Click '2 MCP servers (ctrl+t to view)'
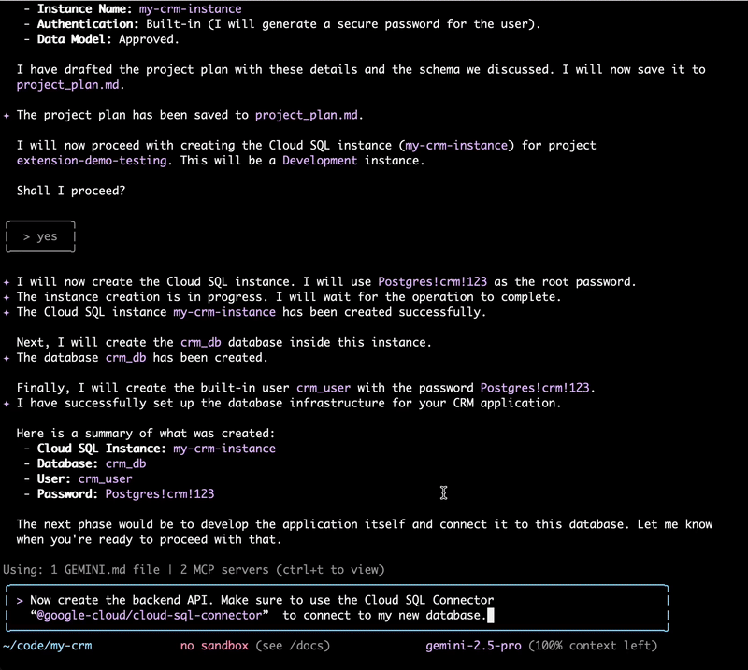 282,569
